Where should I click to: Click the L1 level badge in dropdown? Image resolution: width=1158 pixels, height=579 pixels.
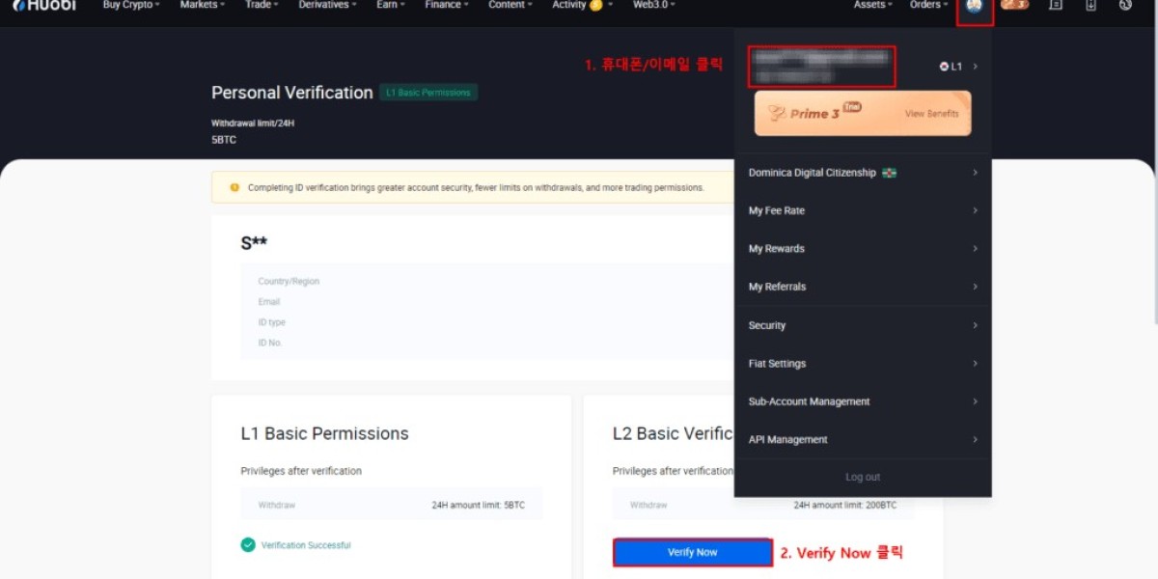[x=951, y=67]
